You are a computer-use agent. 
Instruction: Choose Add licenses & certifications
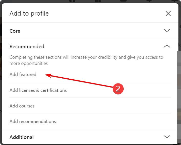tap(38, 90)
